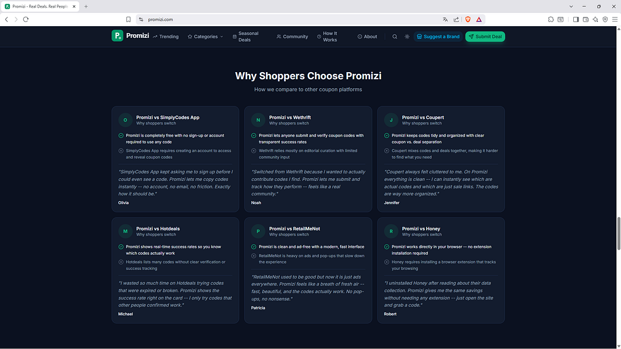Image resolution: width=621 pixels, height=349 pixels.
Task: Reload the page
Action: coord(26,19)
